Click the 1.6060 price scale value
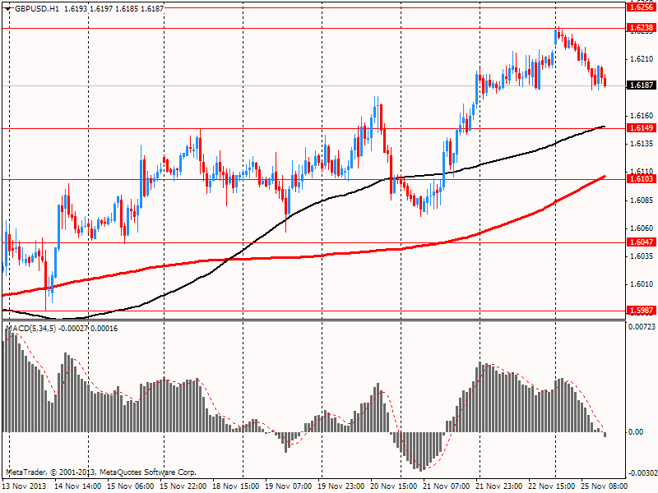The height and width of the screenshot is (493, 658). tap(642, 228)
